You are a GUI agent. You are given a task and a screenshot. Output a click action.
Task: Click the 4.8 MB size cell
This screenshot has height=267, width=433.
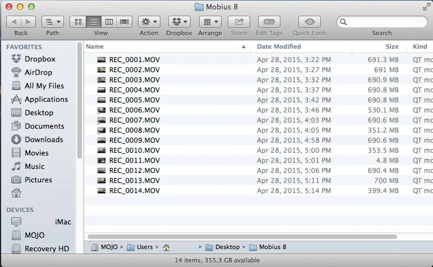(x=387, y=161)
